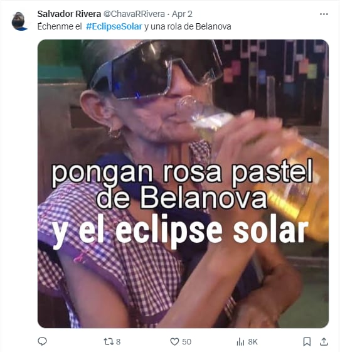The height and width of the screenshot is (352, 340).
Task: Click the 'pongan rosa pastel' meme caption
Action: coord(182,173)
